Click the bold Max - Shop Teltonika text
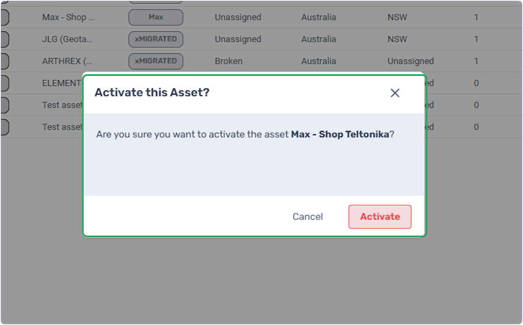The height and width of the screenshot is (325, 523). [x=340, y=134]
